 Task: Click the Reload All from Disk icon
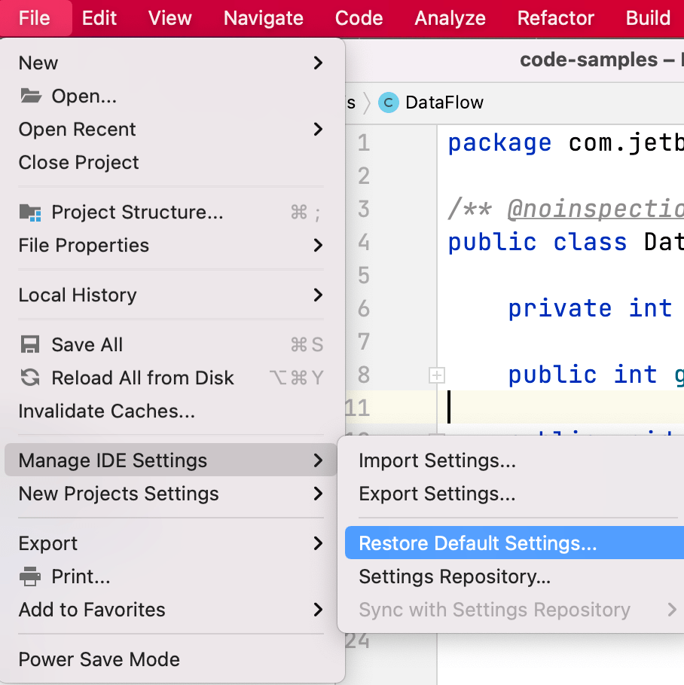coord(30,378)
